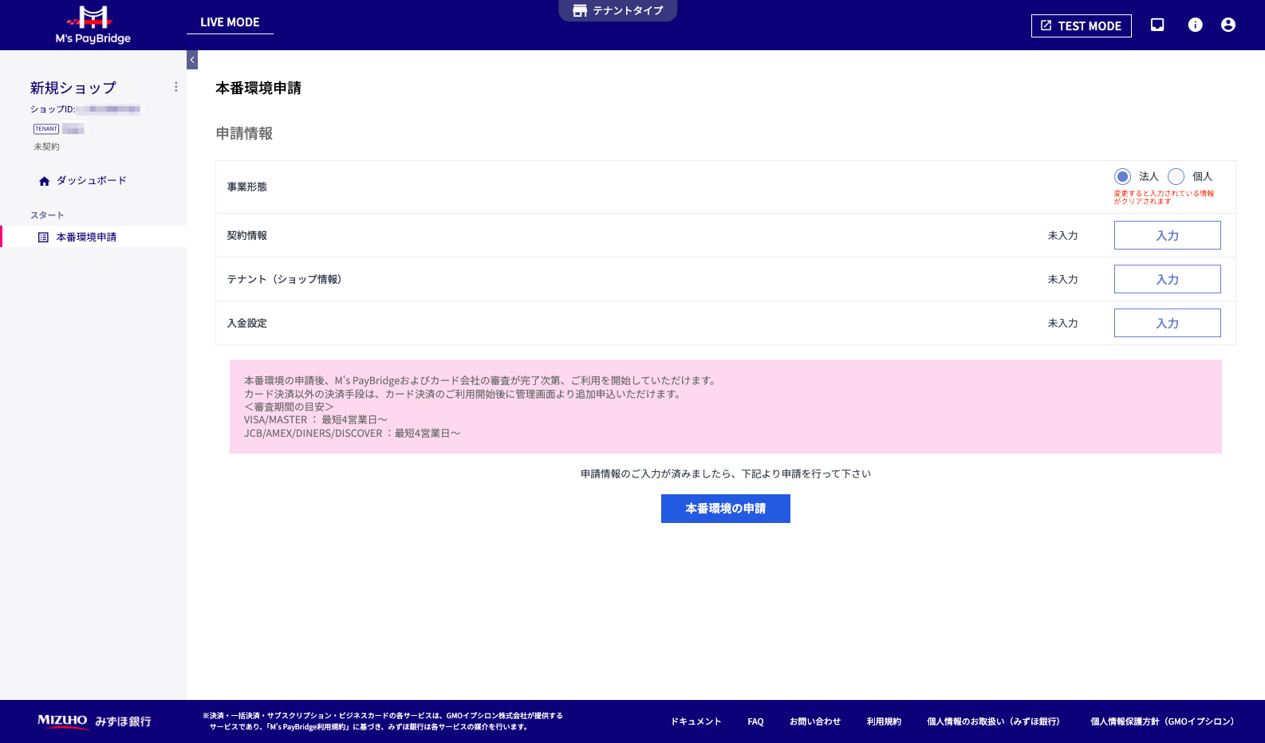1265x743 pixels.
Task: Click 入力 button for 契約情報
Action: pos(1167,235)
